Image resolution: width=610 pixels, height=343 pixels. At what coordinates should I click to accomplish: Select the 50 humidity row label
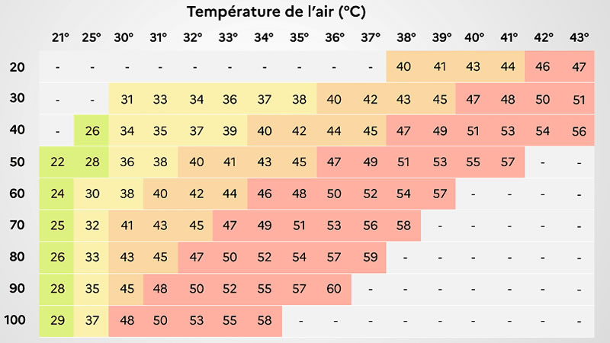coord(17,162)
